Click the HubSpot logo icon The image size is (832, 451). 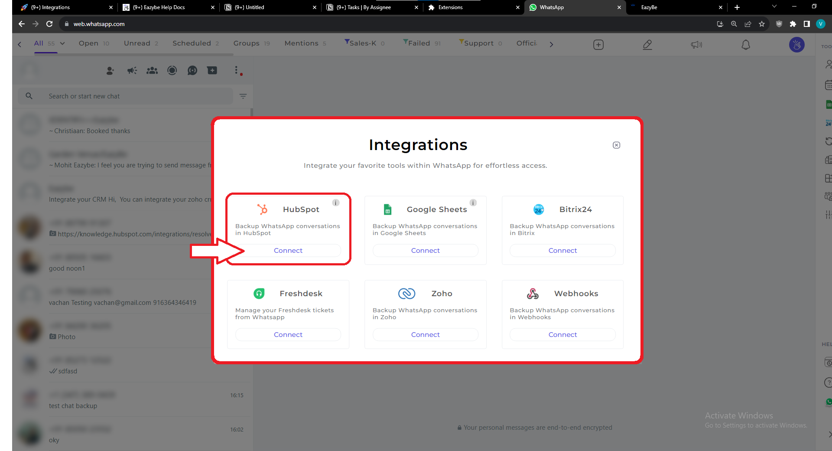pos(262,209)
